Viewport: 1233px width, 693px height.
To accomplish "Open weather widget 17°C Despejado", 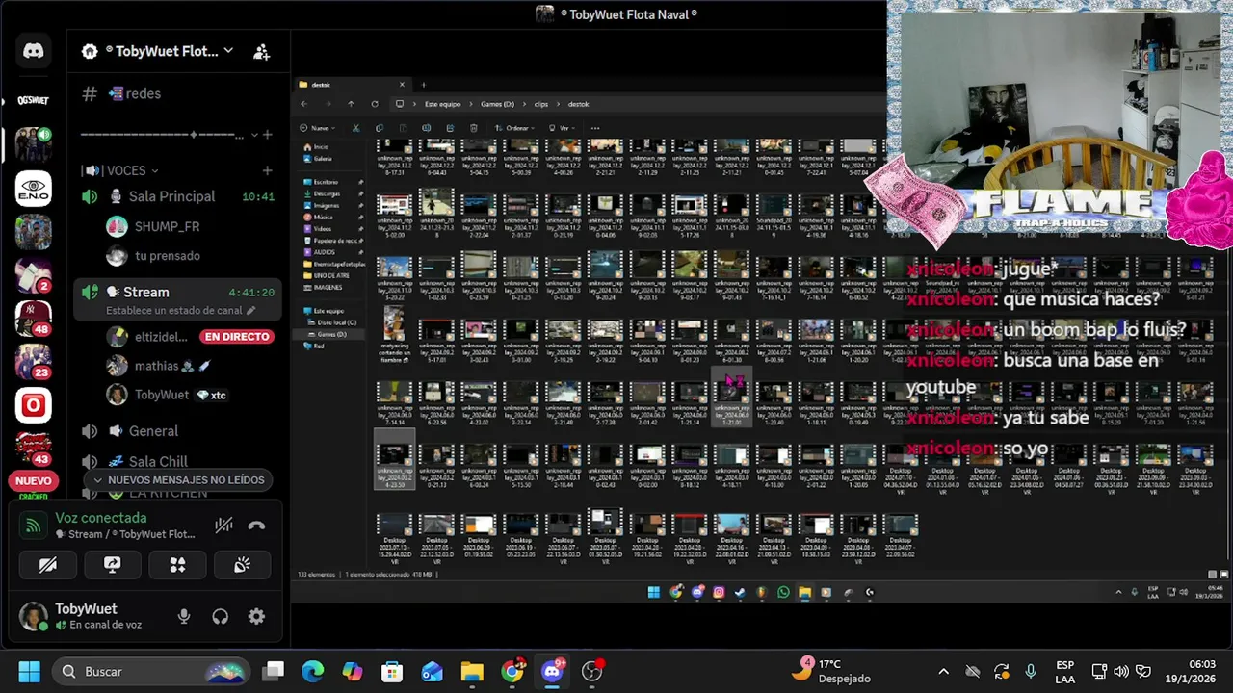I will click(830, 671).
